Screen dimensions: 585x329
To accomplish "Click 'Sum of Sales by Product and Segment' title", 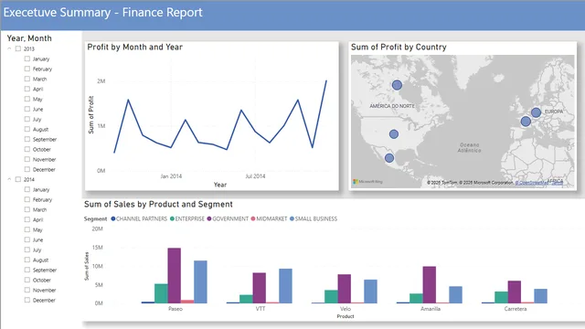I will click(158, 205).
